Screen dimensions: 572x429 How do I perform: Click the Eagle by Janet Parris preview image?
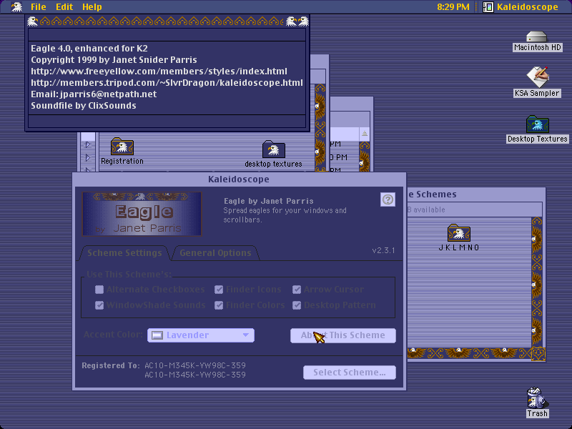tap(142, 214)
